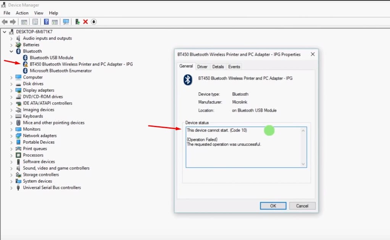390x240 pixels.
Task: Click the Device status scrollbar down arrow
Action: [x=303, y=164]
